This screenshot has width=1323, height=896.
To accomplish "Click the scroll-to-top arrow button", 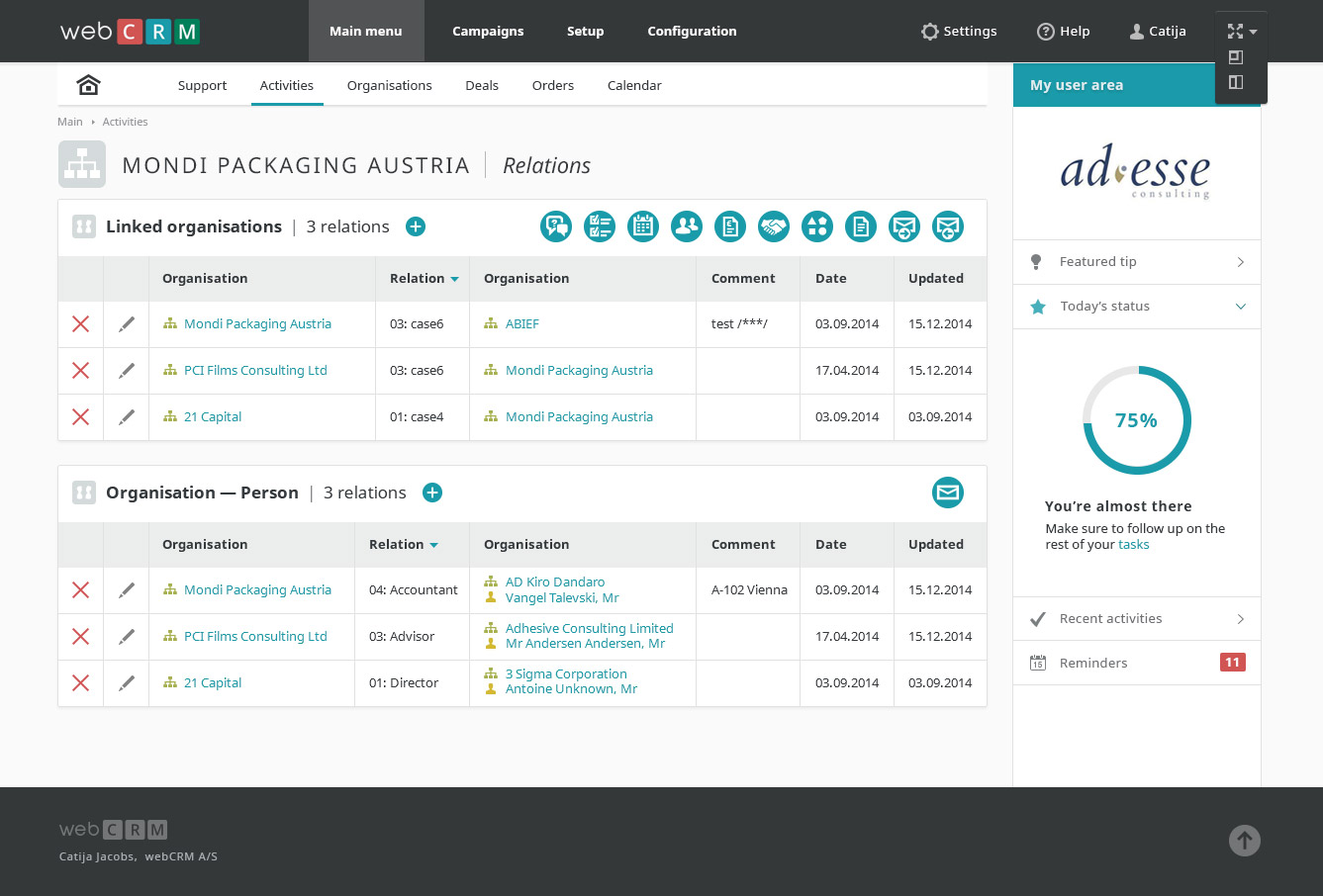I will click(x=1245, y=841).
